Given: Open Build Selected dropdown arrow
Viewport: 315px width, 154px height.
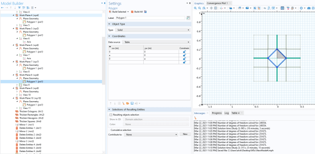Looking at the screenshot, I should click(128, 12).
